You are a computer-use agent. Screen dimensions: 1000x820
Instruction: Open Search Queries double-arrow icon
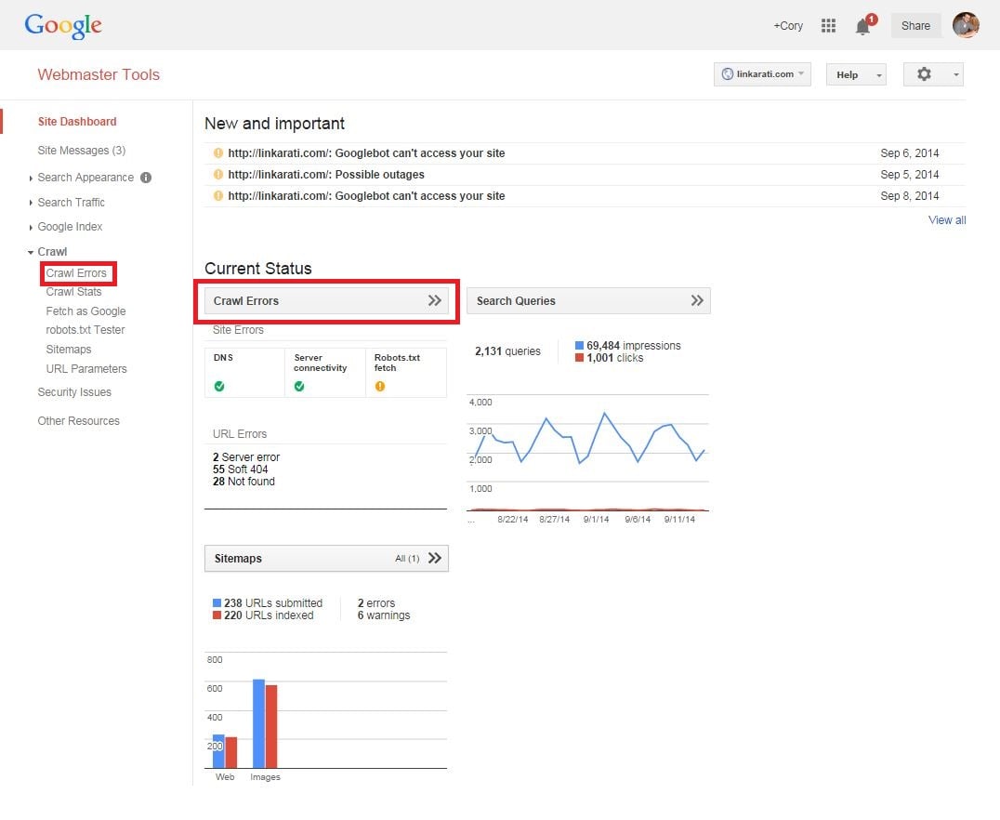(x=697, y=300)
